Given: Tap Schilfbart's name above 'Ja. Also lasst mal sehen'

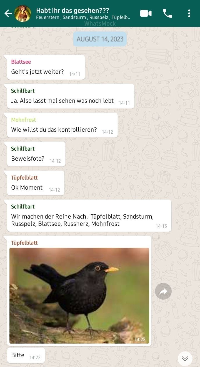Looking at the screenshot, I should click(x=23, y=91).
